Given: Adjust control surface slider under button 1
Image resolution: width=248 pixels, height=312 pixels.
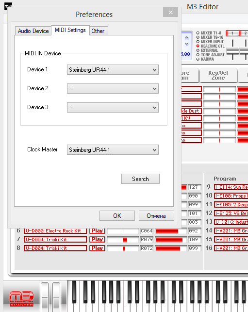Looking at the screenshot, I should 232,50.
